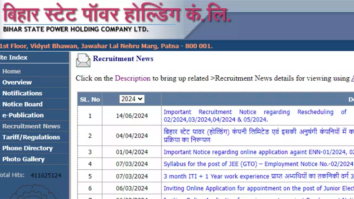The image size is (354, 199).
Task: Open Tariff/Regulations page
Action: (x=31, y=137)
